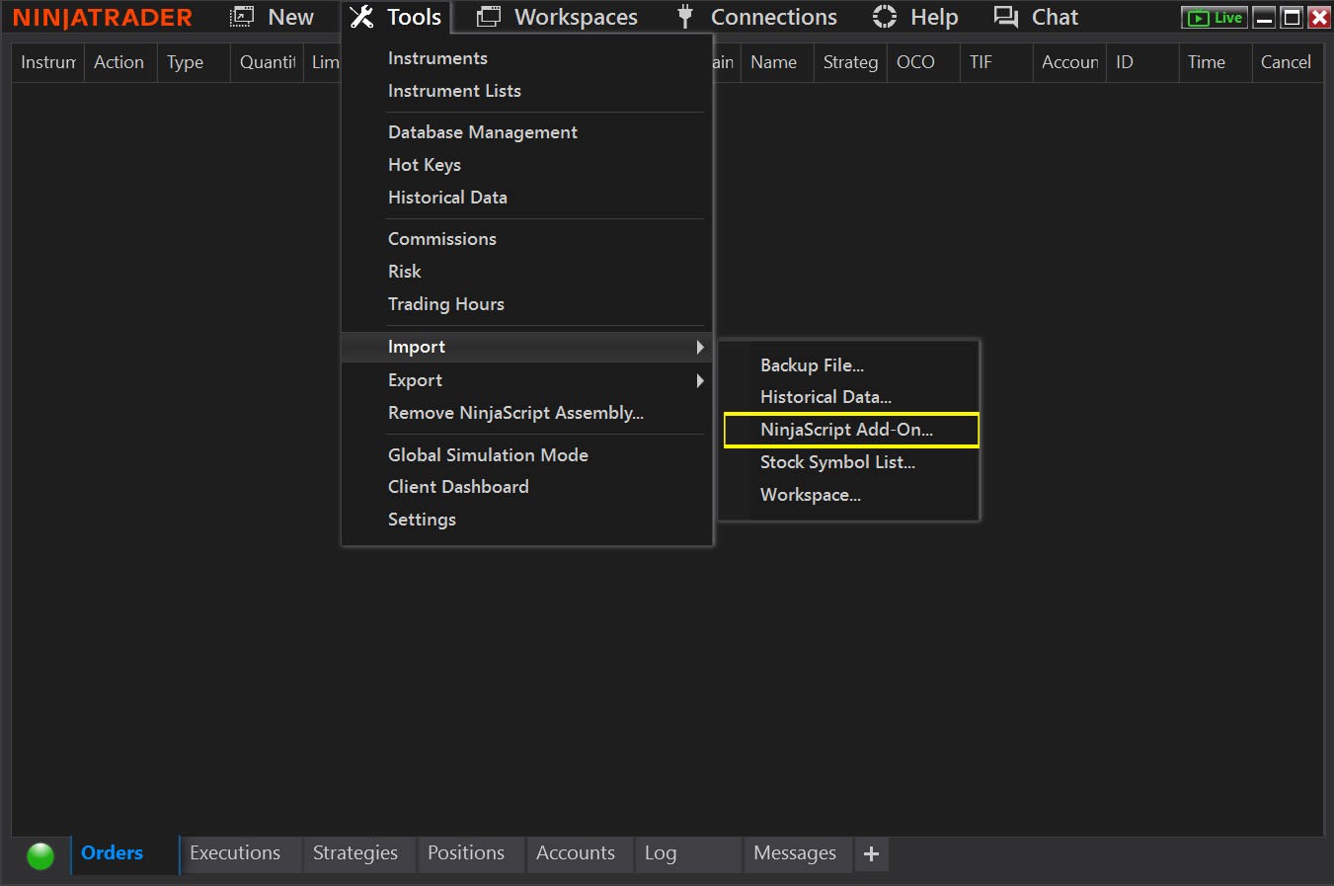Click the Tools wrench icon
Screen dimensions: 1334x886
point(361,17)
